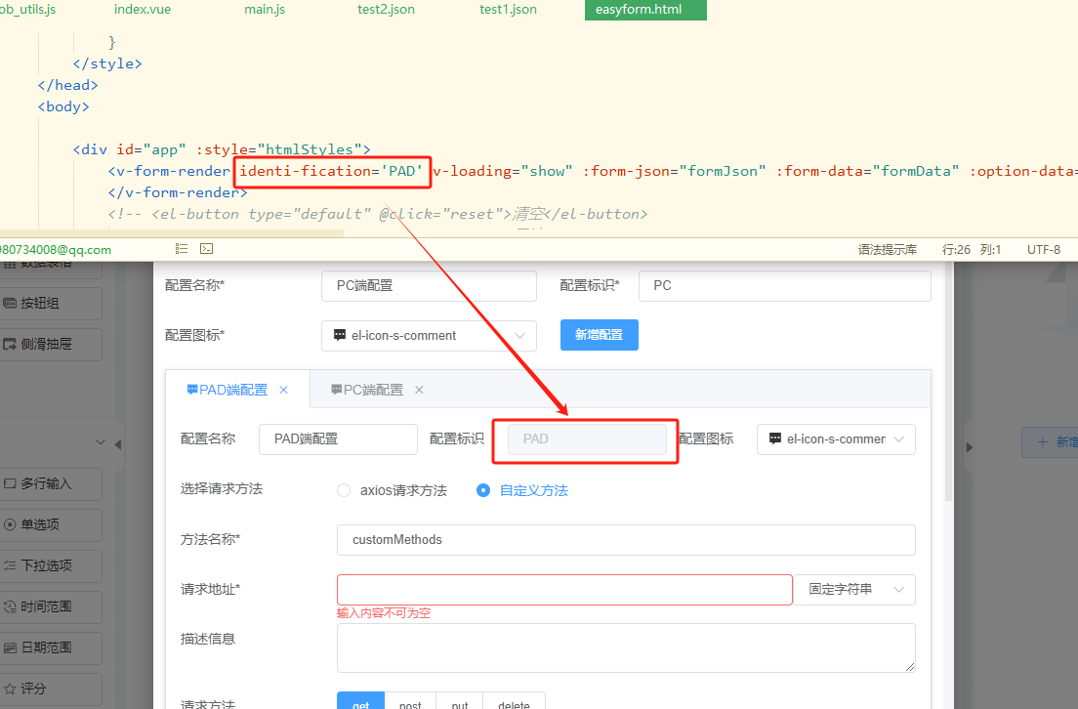Close the PAD端配置 tab

[283, 389]
